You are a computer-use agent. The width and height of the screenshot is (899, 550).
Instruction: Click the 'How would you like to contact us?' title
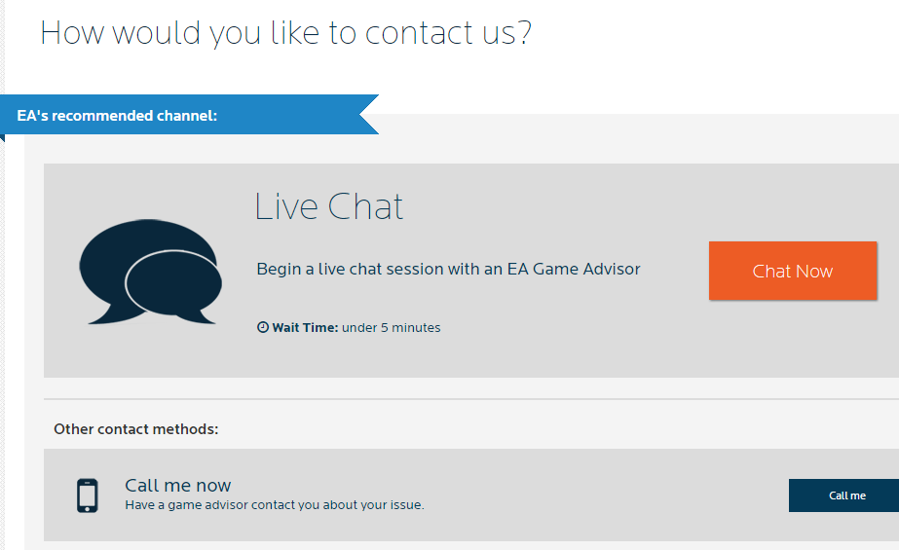(x=285, y=33)
